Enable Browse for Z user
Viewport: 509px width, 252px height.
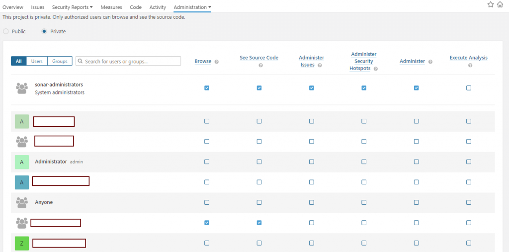[x=207, y=243]
